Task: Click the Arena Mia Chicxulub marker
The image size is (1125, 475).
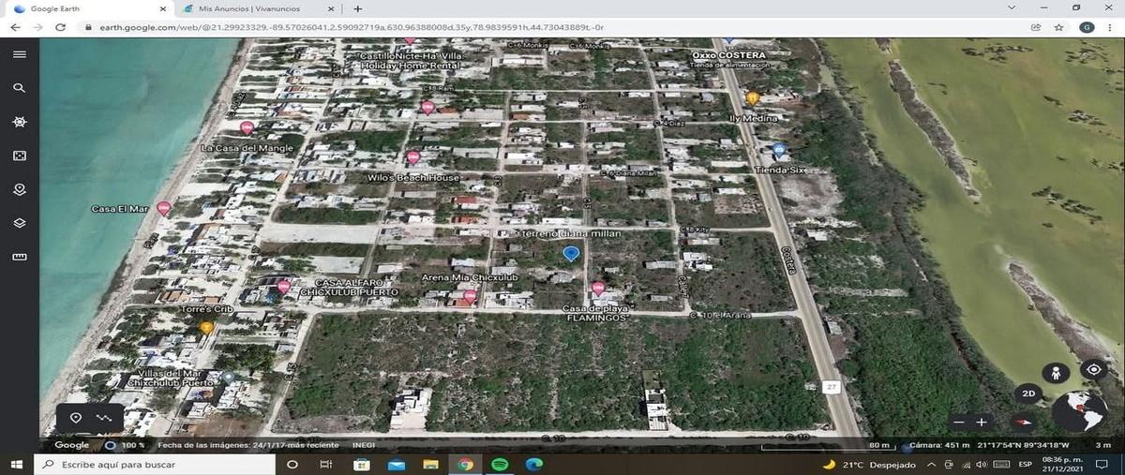Action: (470, 296)
